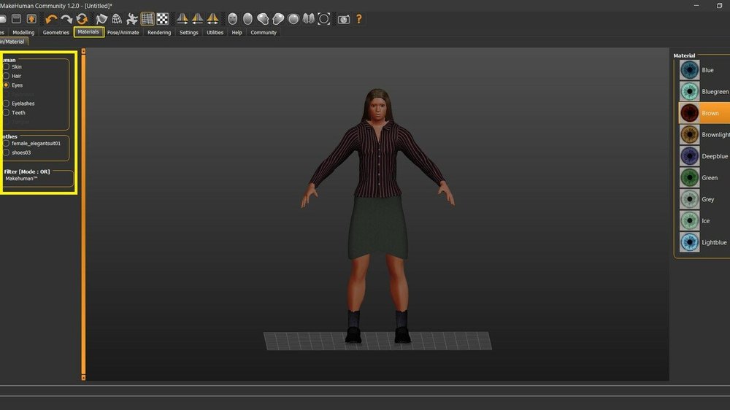Click the export arrow icon
Image resolution: width=730 pixels, height=410 pixels.
[x=31, y=19]
